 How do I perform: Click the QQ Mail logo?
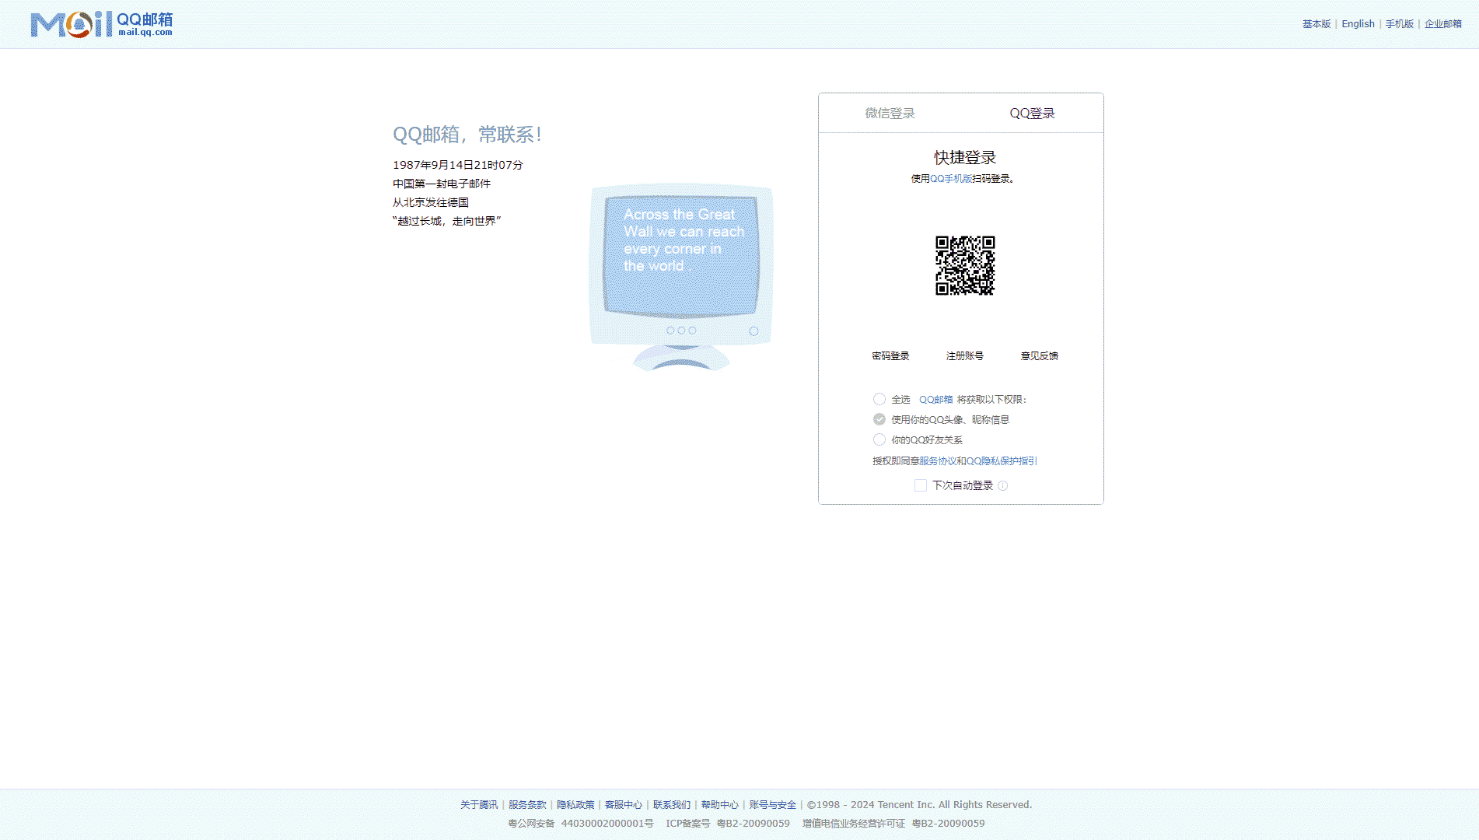101,24
